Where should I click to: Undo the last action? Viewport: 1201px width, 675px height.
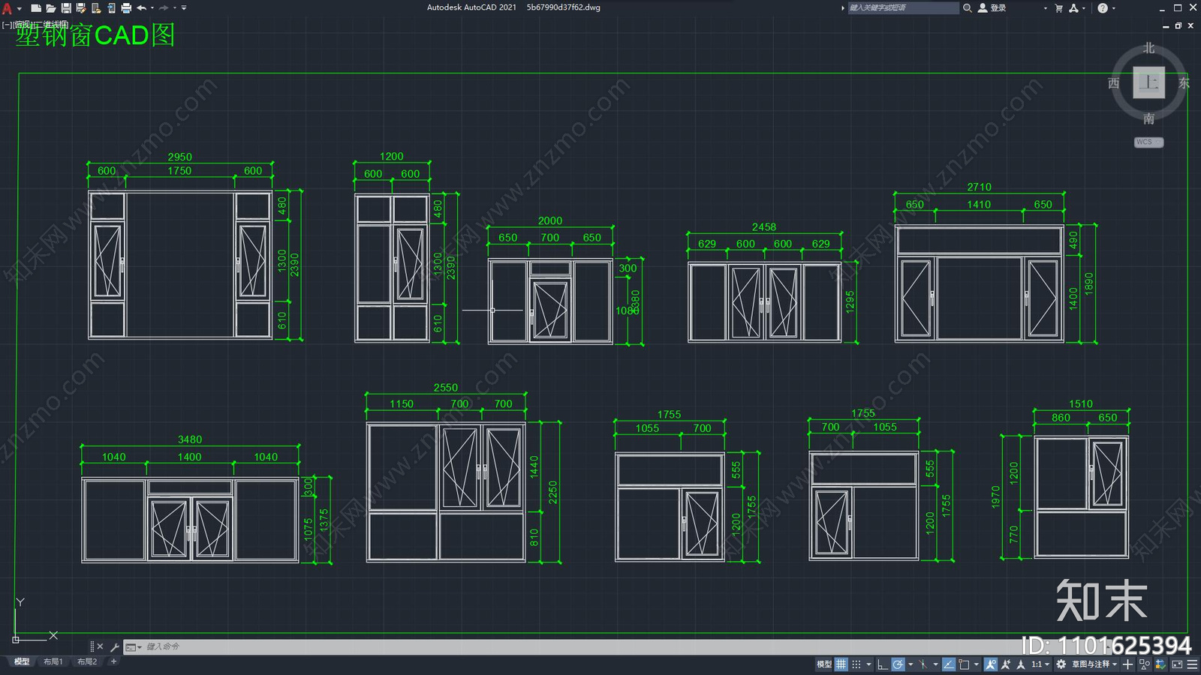[x=141, y=8]
